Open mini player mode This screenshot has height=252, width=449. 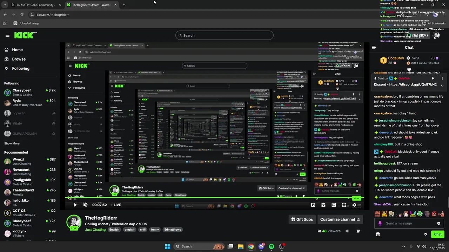click(313, 205)
